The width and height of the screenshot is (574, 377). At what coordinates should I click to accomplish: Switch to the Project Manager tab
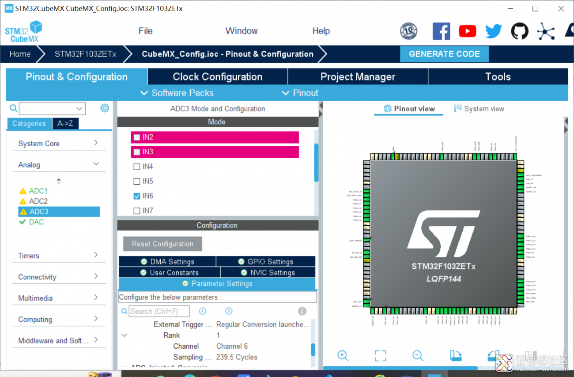point(358,76)
